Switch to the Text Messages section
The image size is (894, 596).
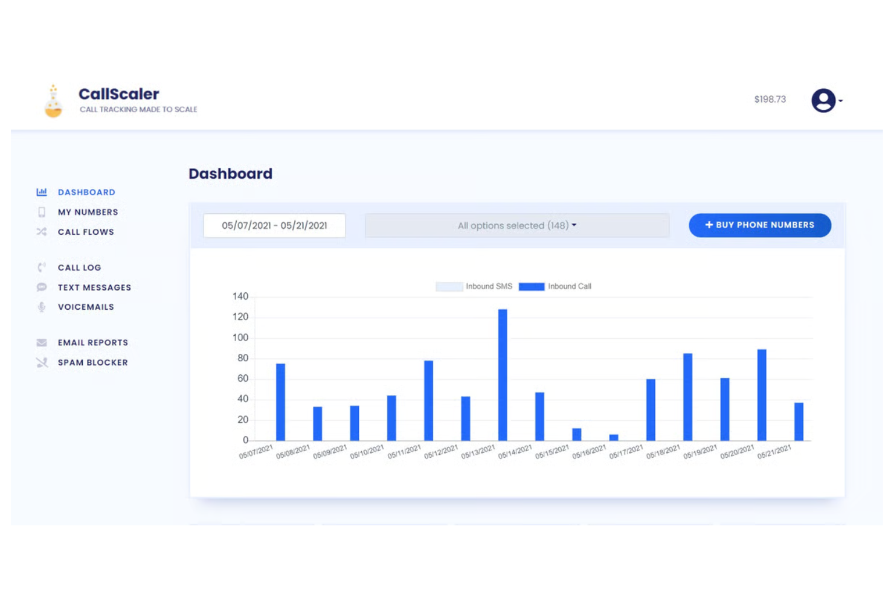pyautogui.click(x=94, y=287)
